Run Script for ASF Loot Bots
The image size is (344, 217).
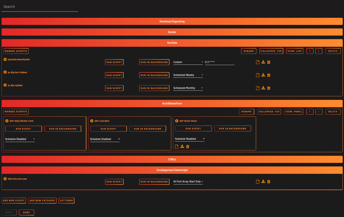click(x=108, y=129)
